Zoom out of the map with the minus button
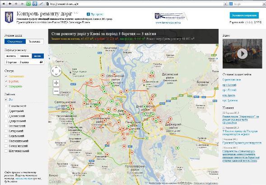Viewport: 266px width, 185px height. [56, 91]
